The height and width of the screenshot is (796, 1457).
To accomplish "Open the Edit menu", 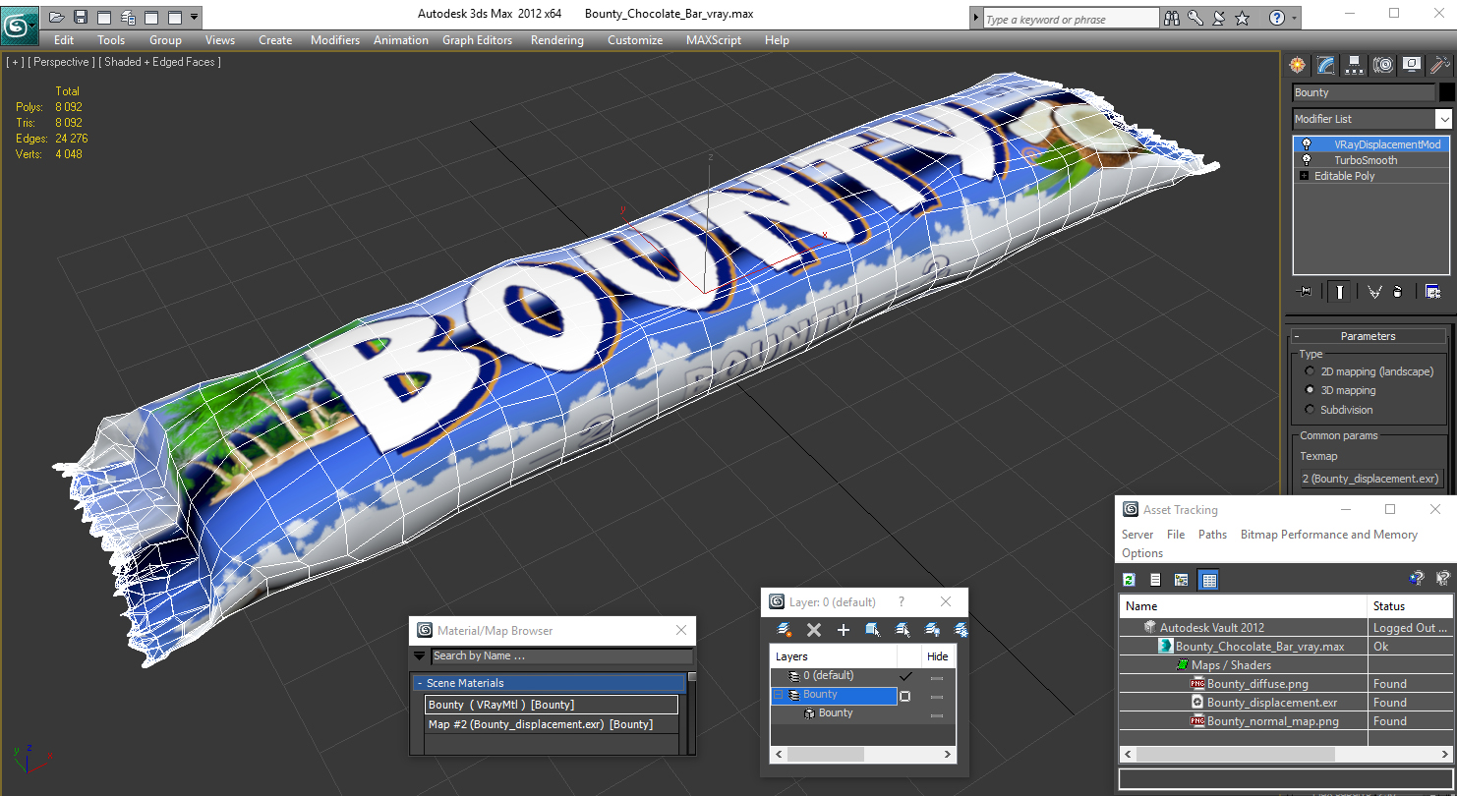I will 64,40.
